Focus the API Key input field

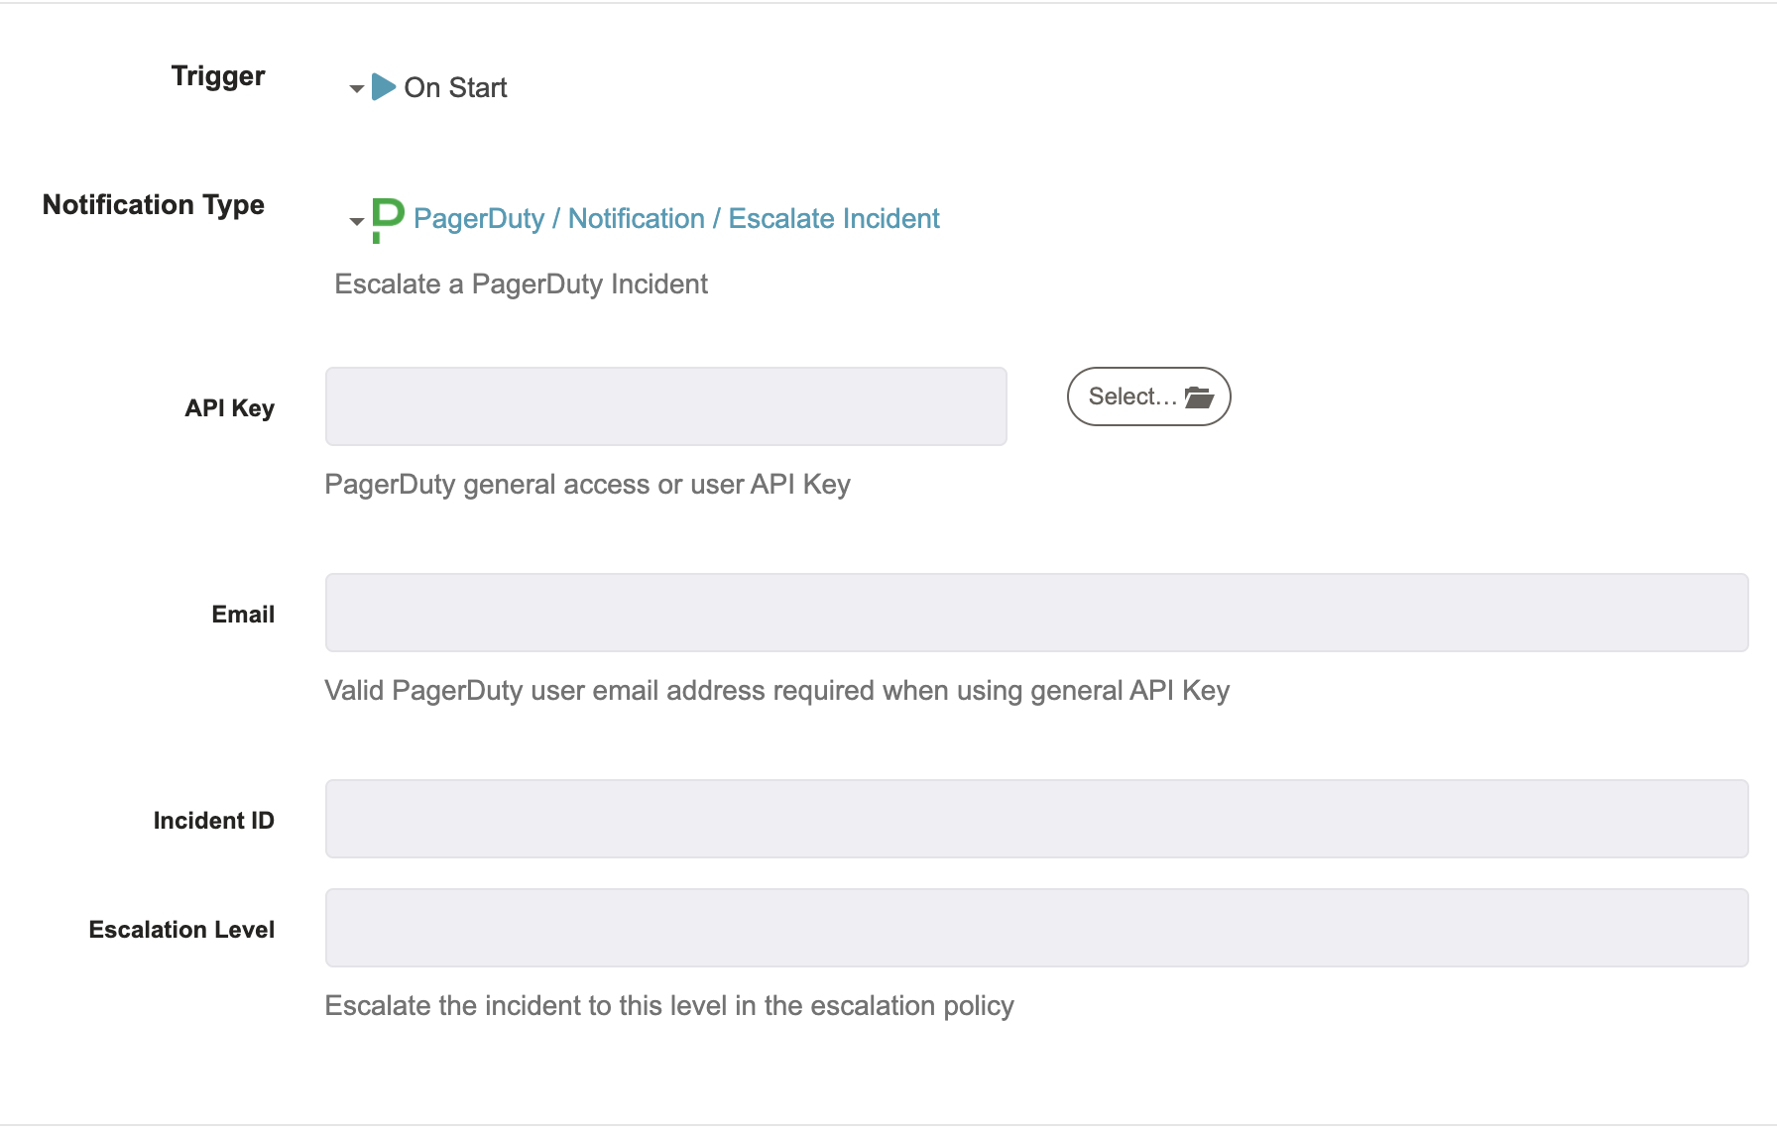(666, 406)
